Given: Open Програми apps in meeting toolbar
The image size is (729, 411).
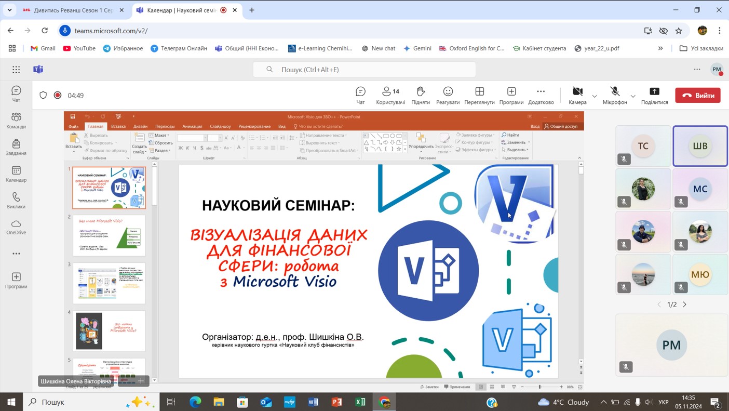Looking at the screenshot, I should point(511,95).
